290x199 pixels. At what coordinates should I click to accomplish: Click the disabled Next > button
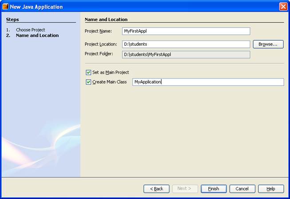click(x=185, y=189)
